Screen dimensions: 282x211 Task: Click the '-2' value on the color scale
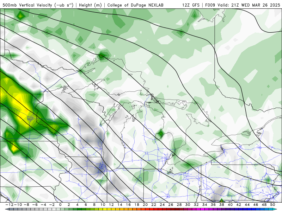click(53, 205)
